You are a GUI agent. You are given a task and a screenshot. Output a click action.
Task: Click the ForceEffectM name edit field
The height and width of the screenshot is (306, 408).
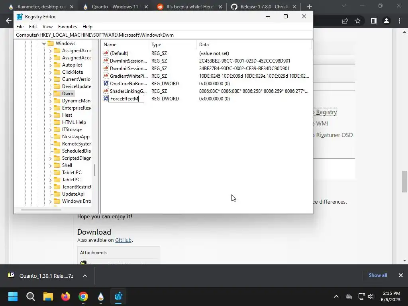click(126, 99)
